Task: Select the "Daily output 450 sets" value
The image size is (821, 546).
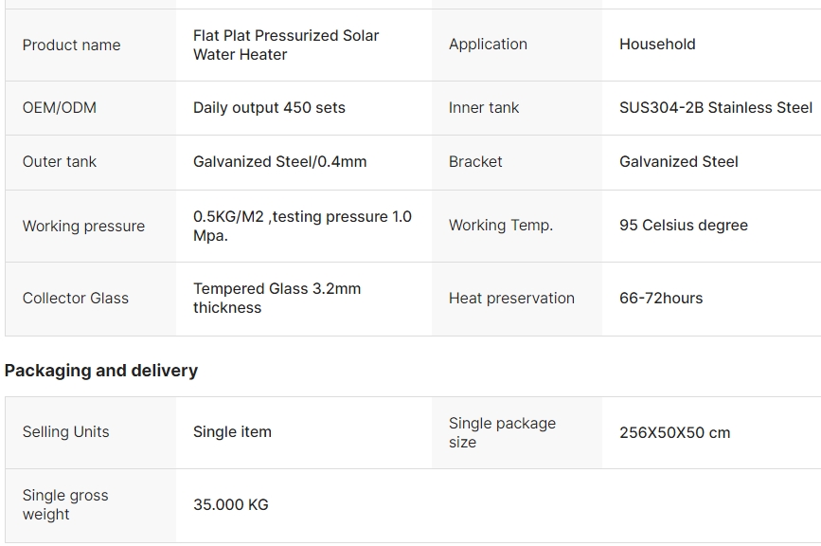Action: point(269,108)
